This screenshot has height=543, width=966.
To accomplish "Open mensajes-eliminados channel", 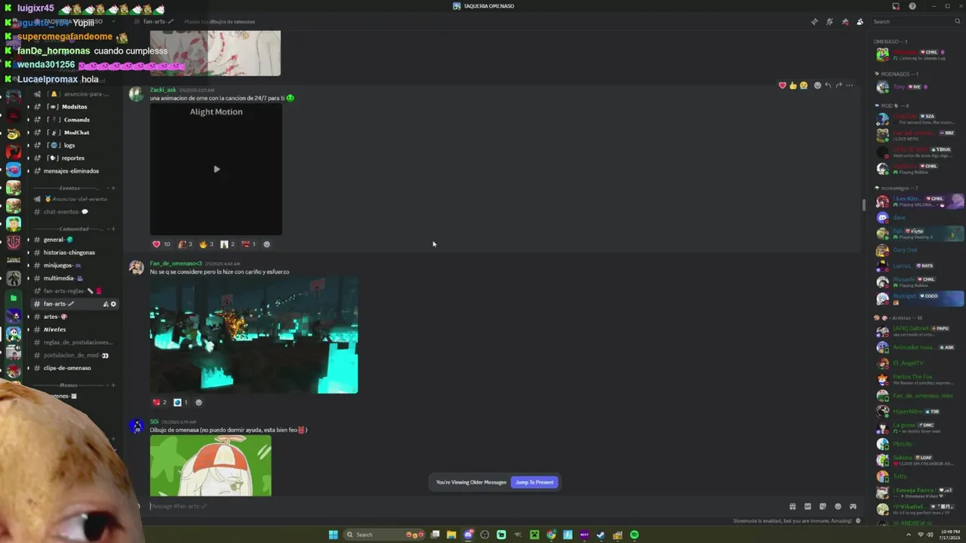I will (x=73, y=171).
